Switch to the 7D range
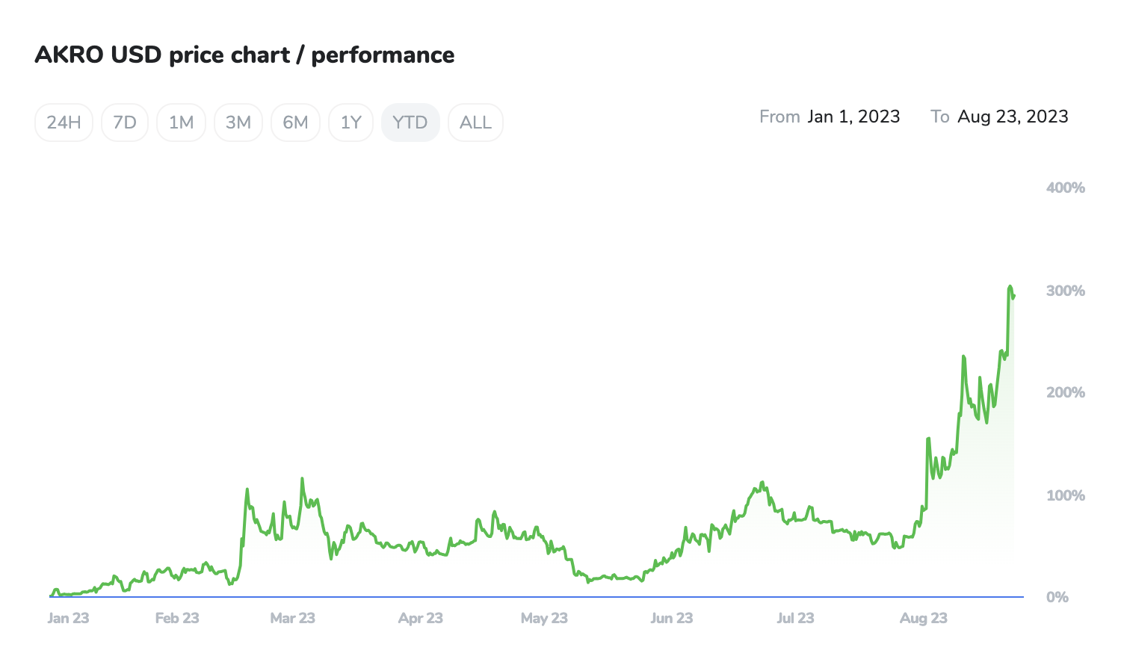The width and height of the screenshot is (1124, 668). pyautogui.click(x=125, y=123)
